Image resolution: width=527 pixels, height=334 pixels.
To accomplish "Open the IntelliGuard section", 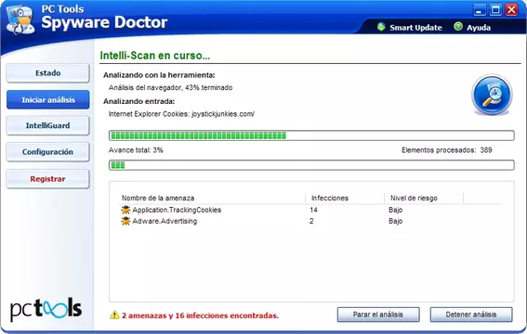I will click(x=48, y=126).
